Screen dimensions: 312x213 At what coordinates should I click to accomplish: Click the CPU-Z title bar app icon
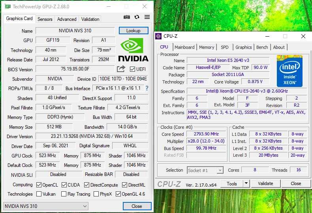click(158, 36)
